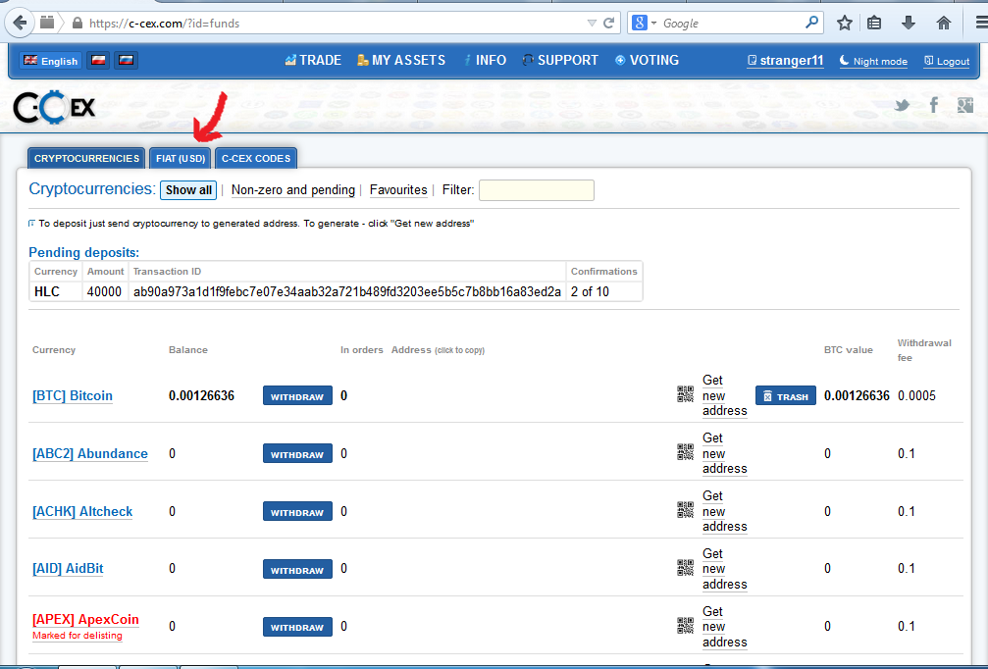Screen dimensions: 988x669
Task: Select the Show all filter
Action: pyautogui.click(x=188, y=190)
